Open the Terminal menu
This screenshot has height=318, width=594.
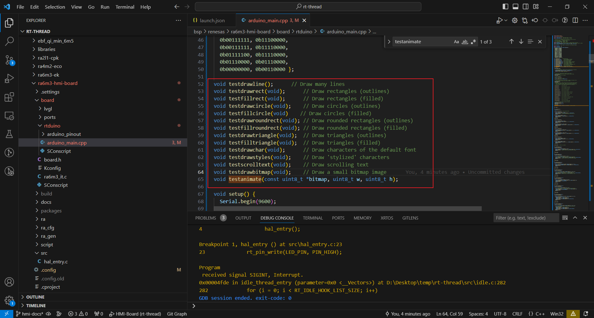125,7
